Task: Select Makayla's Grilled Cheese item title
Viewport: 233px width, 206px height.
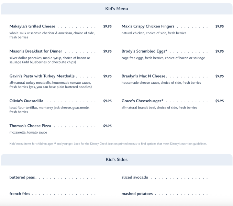Action: click(32, 26)
